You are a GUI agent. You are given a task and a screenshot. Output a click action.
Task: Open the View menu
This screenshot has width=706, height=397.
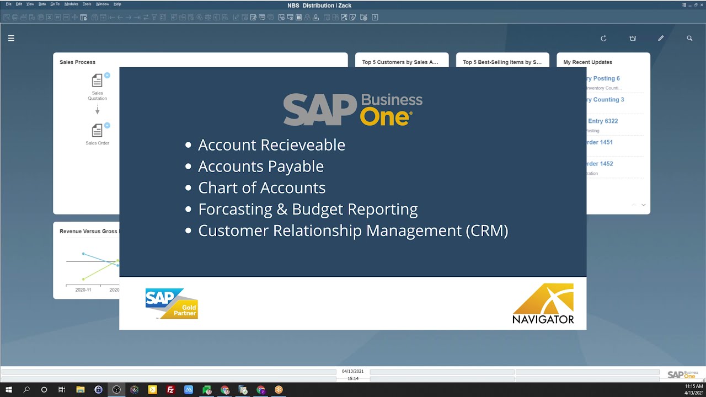pyautogui.click(x=30, y=4)
